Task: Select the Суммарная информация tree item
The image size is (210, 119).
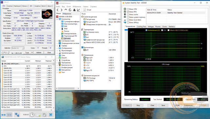Action: click(70, 22)
